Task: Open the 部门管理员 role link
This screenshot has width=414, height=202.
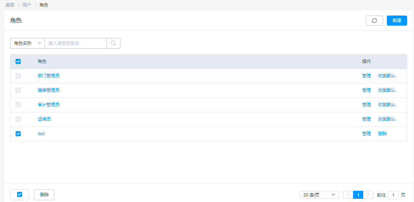Action: click(49, 76)
